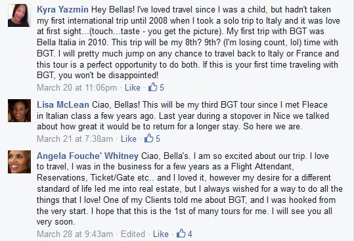Image resolution: width=354 pixels, height=241 pixels.
Task: Click thumbs-up icon on Angela Fouche' Whitney's comment
Action: tap(181, 233)
